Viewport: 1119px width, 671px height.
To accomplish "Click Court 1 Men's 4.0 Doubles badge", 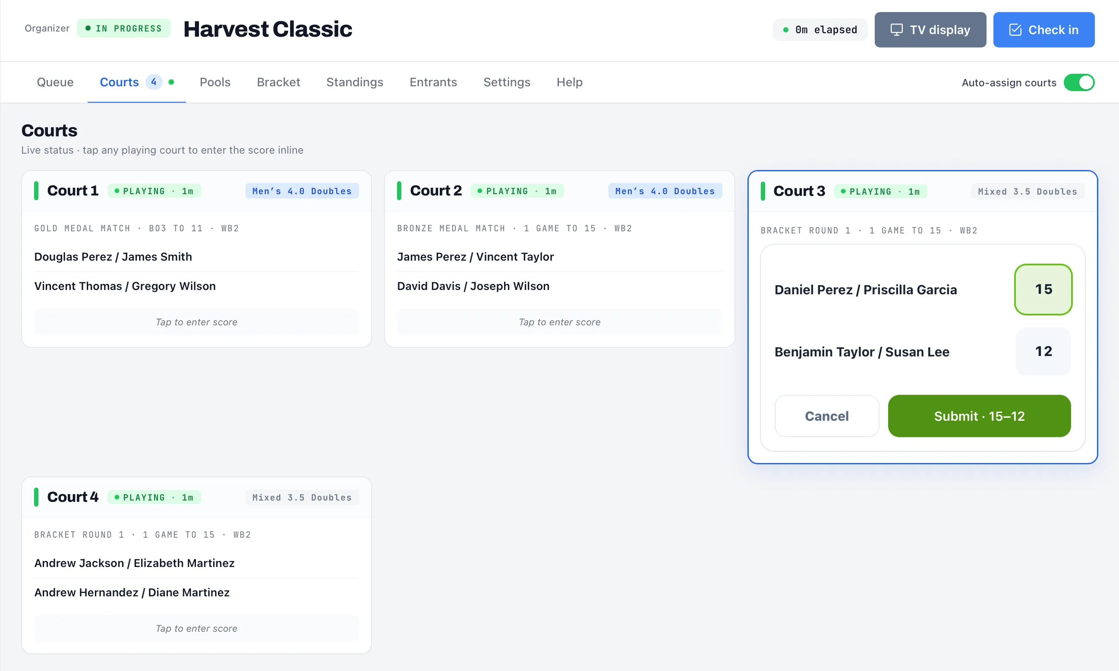I will tap(302, 191).
